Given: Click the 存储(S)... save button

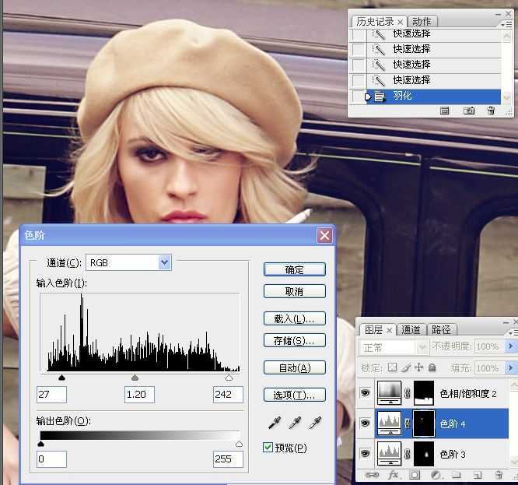Looking at the screenshot, I should point(294,340).
